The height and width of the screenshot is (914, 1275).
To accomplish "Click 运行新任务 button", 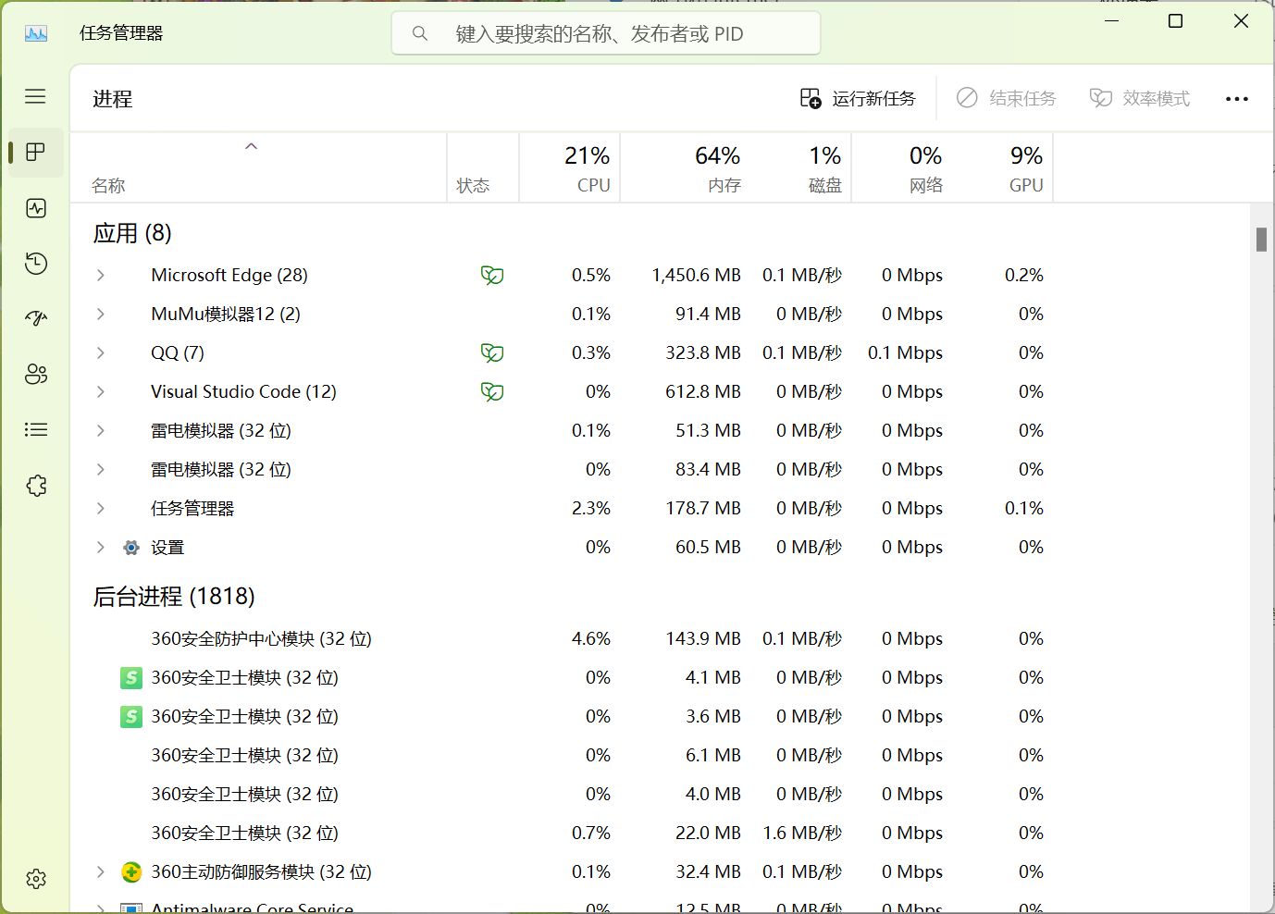I will (x=858, y=98).
